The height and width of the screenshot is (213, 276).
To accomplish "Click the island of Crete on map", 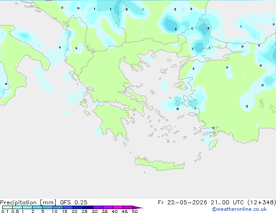I will pyautogui.click(x=159, y=164).
